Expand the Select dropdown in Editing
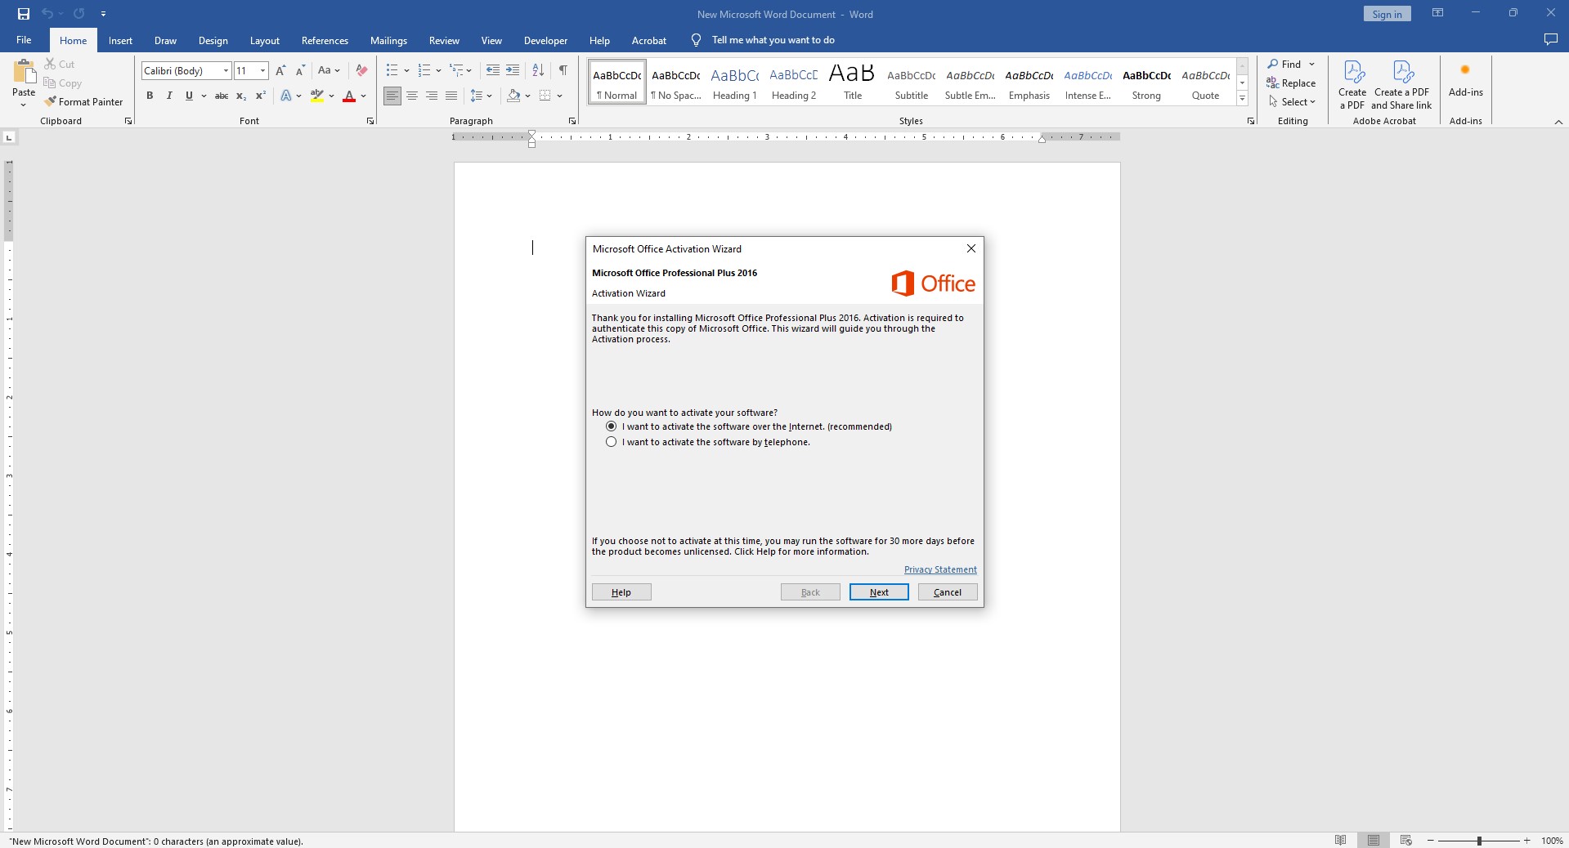The width and height of the screenshot is (1569, 848). tap(1293, 102)
